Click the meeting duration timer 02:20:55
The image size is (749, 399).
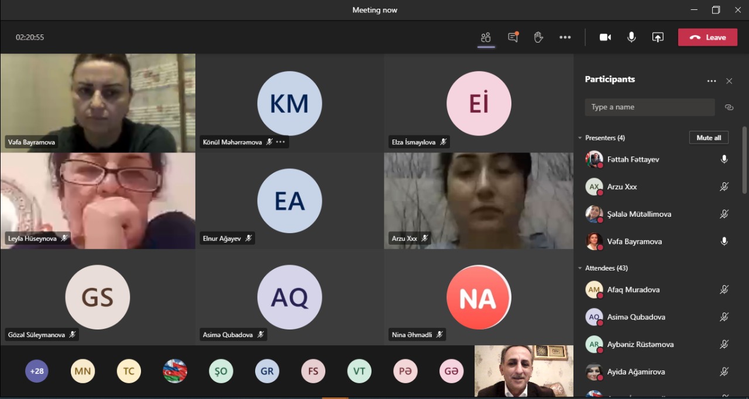(30, 37)
